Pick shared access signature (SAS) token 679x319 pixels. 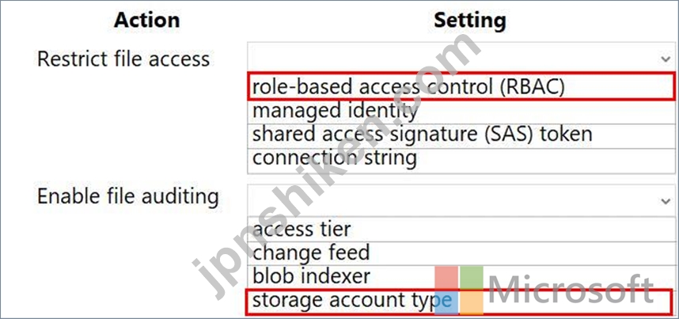coord(461,135)
